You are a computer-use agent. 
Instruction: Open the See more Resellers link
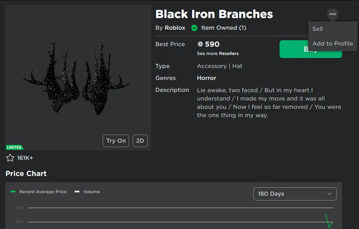(x=218, y=53)
